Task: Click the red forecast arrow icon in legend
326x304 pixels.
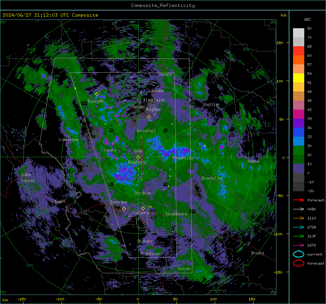Action: coord(298,200)
